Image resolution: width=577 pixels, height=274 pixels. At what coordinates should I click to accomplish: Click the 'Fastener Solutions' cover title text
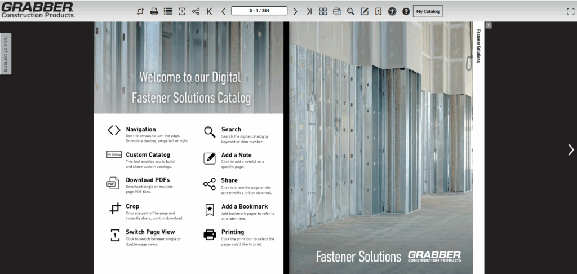pos(358,257)
